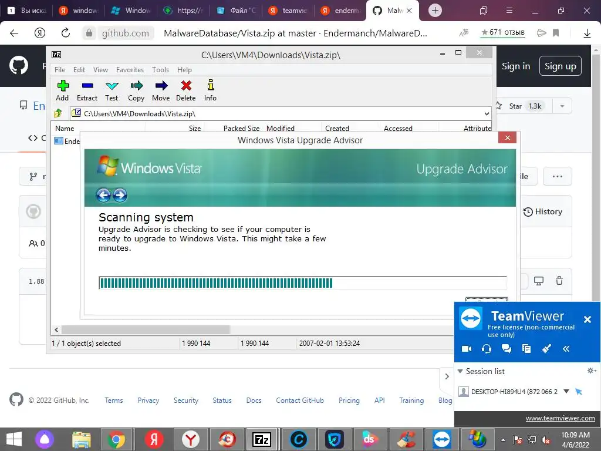Open the File menu in 7-Zip
Screen dimensions: 601x451
point(60,70)
